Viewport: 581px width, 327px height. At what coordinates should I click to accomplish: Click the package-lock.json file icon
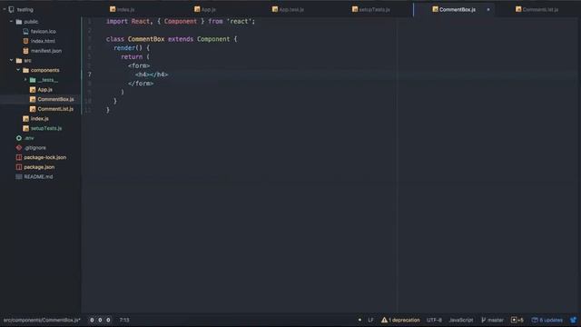19,157
